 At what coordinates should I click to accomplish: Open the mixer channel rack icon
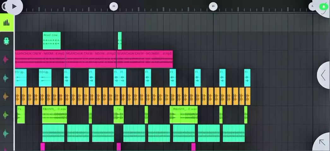pos(6,23)
